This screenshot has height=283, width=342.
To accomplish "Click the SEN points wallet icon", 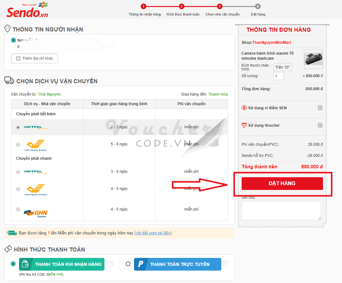I will (x=244, y=108).
